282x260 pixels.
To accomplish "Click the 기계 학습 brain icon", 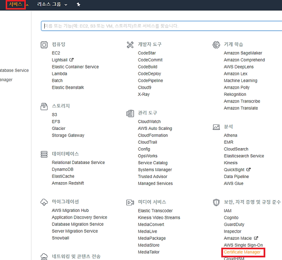I will click(x=216, y=45).
